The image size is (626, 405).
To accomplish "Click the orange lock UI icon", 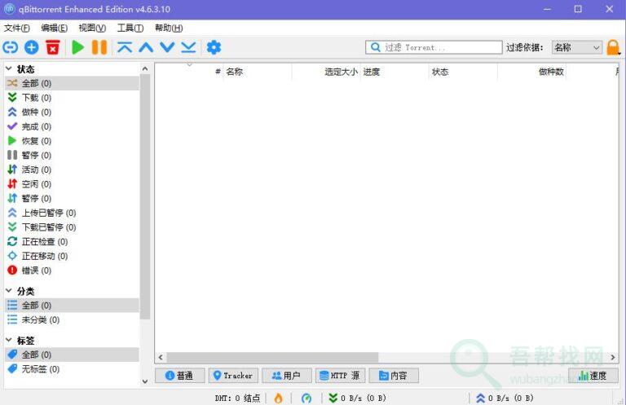I will 613,47.
